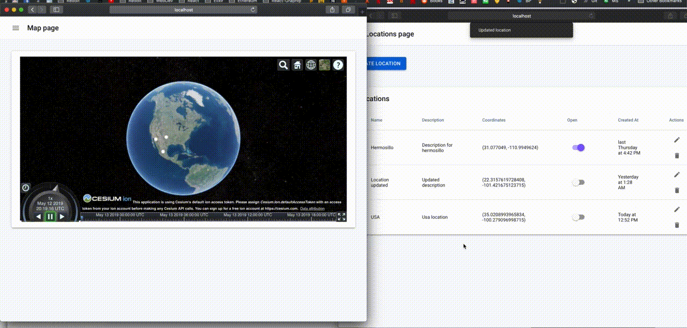Share the page from front Safari window

point(332,10)
